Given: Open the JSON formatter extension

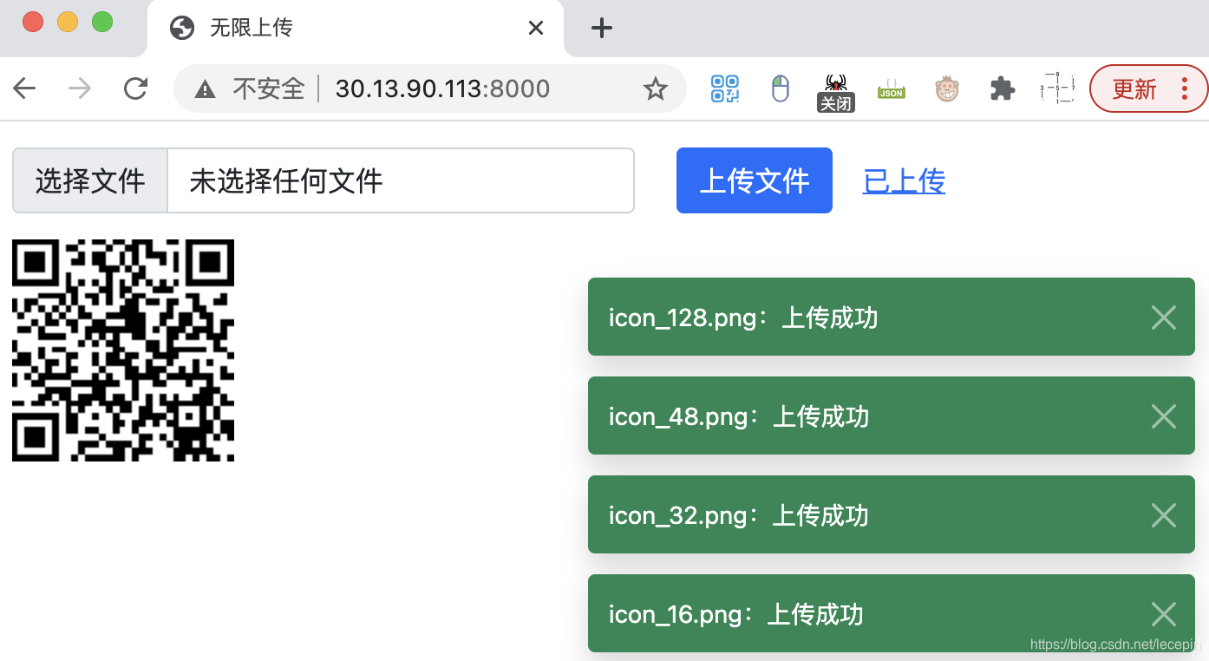Looking at the screenshot, I should click(892, 88).
